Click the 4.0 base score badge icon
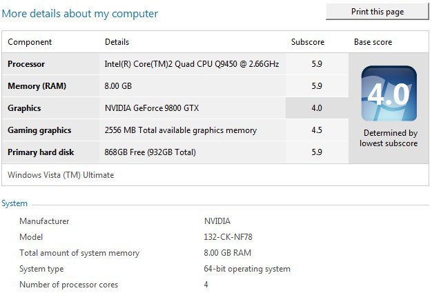432x295 pixels. pos(389,94)
